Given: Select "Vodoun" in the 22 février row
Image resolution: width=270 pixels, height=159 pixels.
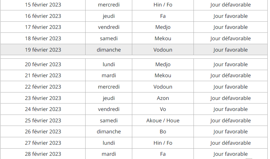Looking at the screenshot, I should (x=163, y=87).
